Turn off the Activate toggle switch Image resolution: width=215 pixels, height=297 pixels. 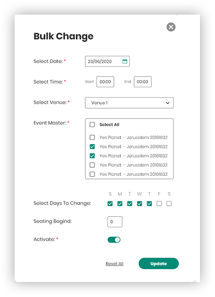[x=114, y=240]
